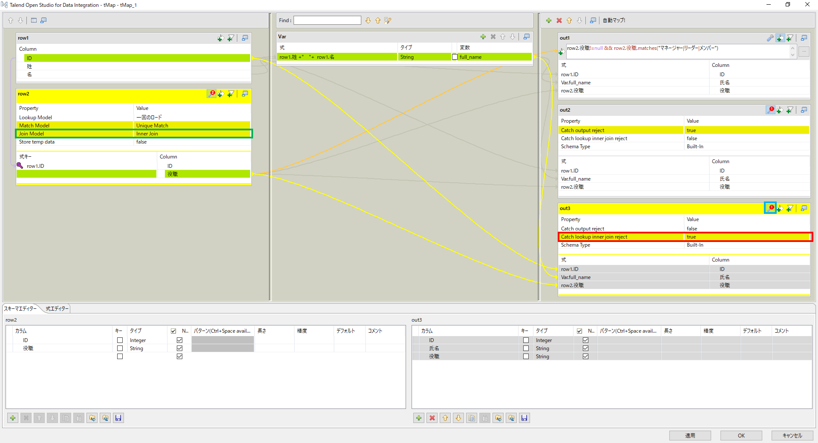
Task: Switch to the 式エディター tab
Action: coord(57,308)
